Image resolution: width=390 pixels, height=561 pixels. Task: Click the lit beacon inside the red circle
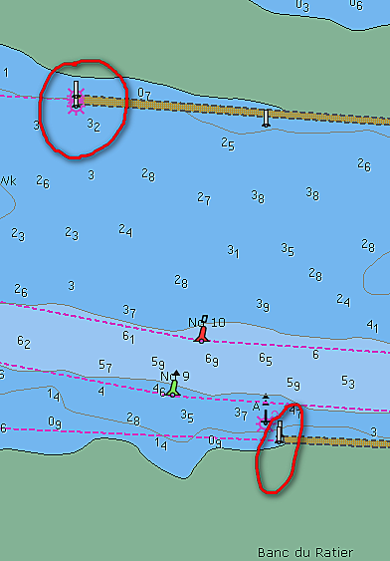76,95
